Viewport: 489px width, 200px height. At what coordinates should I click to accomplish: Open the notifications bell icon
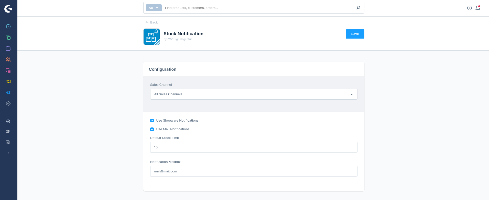(x=478, y=8)
